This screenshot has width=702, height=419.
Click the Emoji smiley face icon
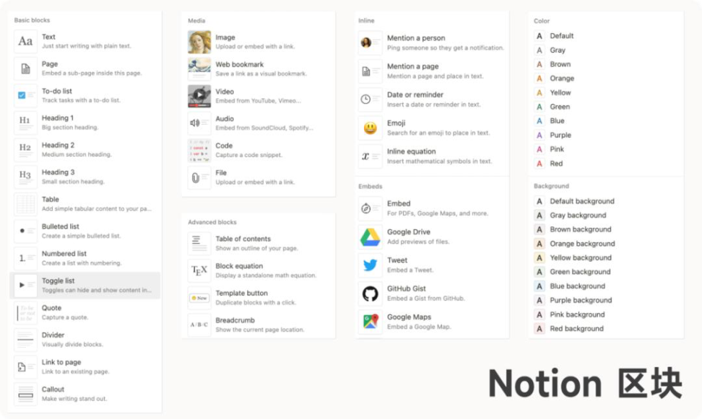click(x=370, y=128)
